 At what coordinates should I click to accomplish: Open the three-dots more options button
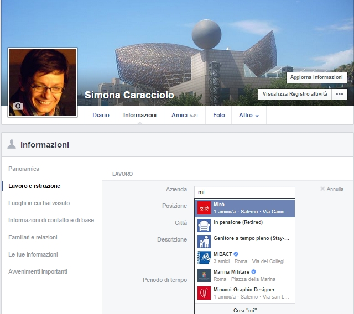[340, 94]
